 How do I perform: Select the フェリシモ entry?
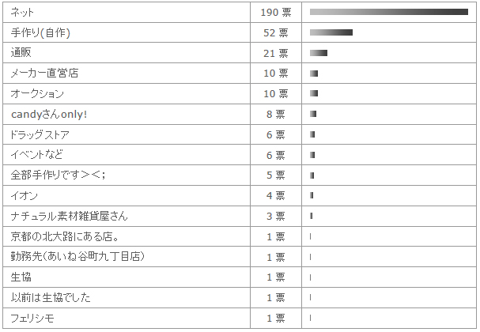[32, 318]
